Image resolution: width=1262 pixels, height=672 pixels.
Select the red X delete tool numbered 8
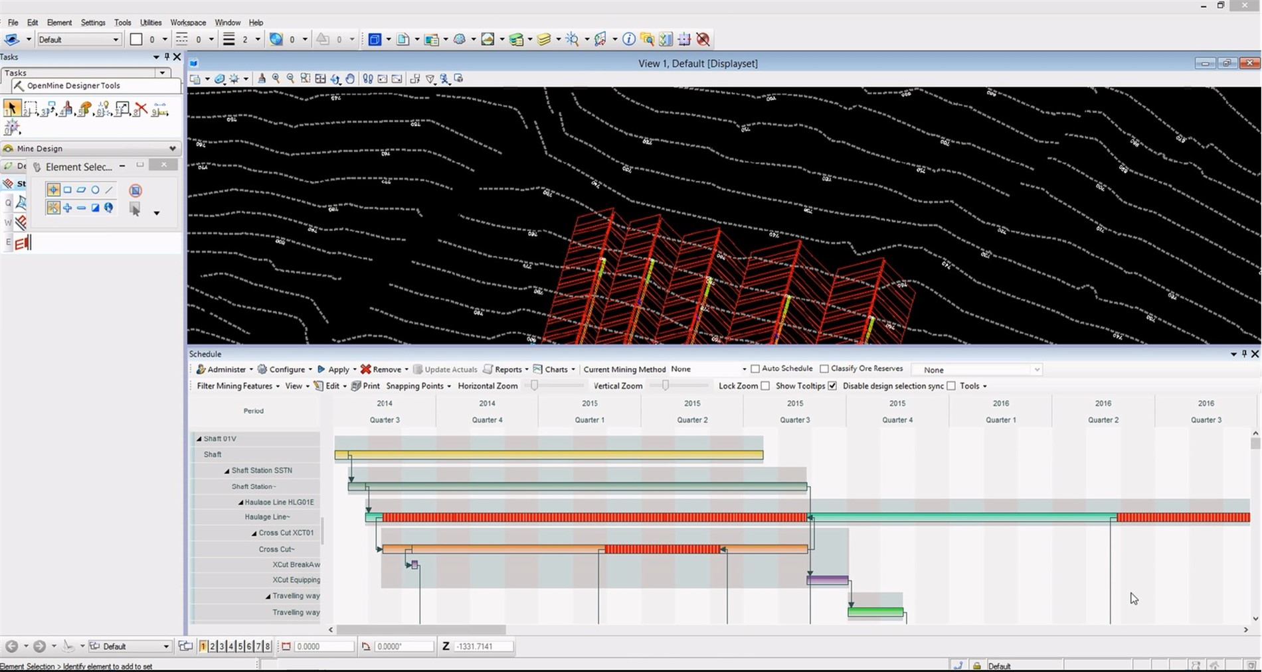click(140, 109)
